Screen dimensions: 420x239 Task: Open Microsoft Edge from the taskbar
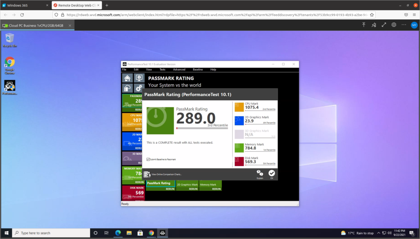[118, 233]
